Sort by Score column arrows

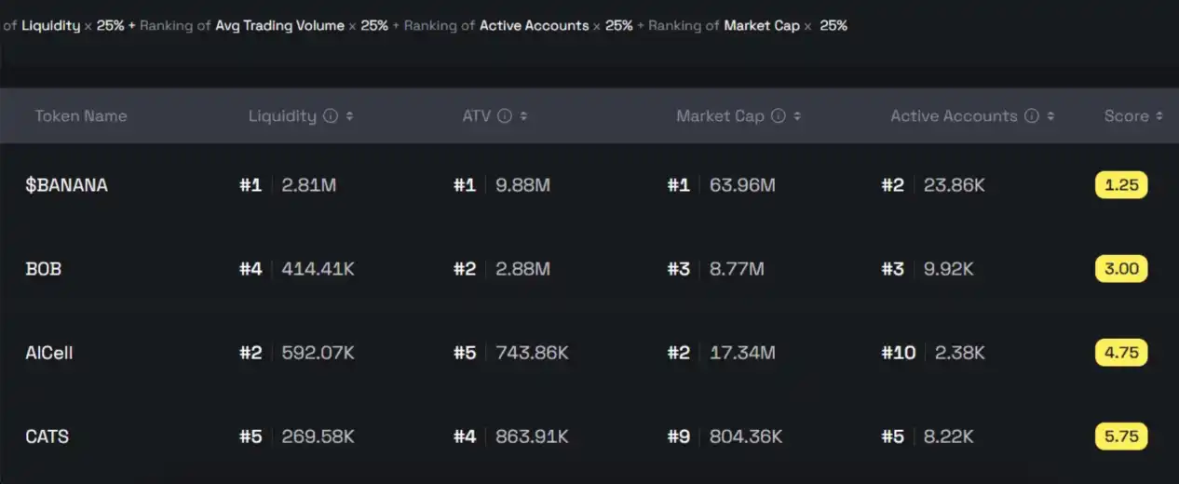click(x=1159, y=116)
